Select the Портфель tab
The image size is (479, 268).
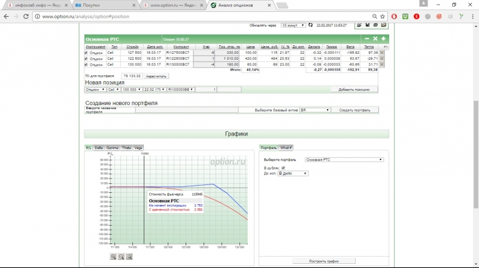pyautogui.click(x=268, y=147)
